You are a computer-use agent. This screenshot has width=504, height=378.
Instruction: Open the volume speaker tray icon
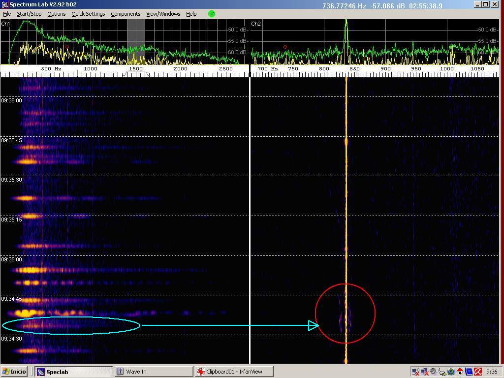click(x=433, y=372)
